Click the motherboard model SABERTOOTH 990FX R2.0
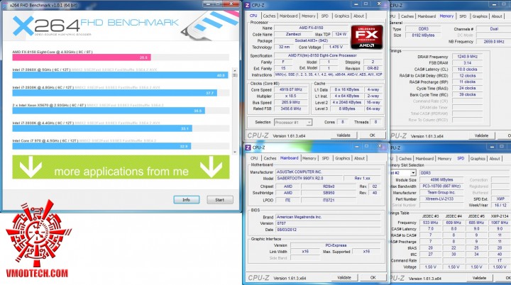This screenshot has height=285, width=511. [x=309, y=179]
